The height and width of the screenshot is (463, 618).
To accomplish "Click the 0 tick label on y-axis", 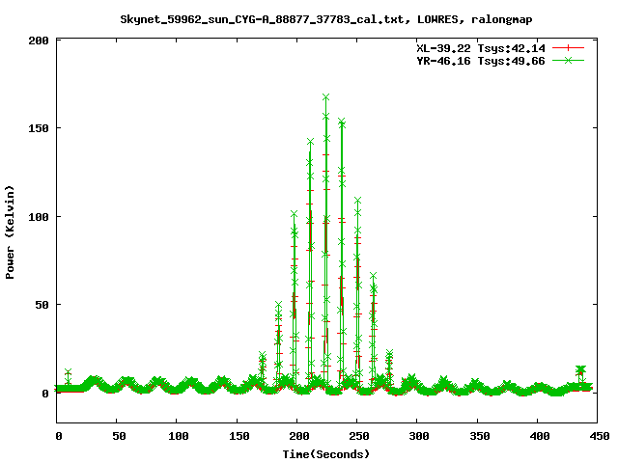I will click(45, 394).
